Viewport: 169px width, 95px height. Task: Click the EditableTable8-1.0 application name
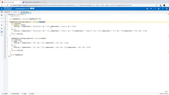[x=22, y=9]
